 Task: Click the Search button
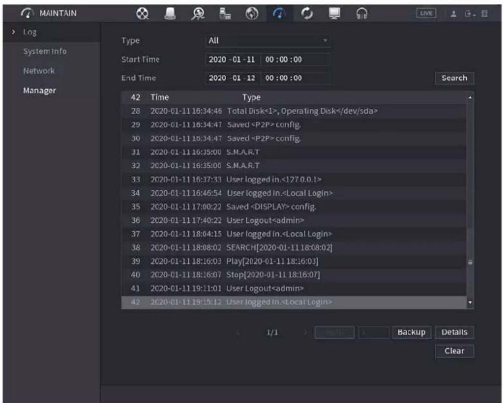click(454, 78)
